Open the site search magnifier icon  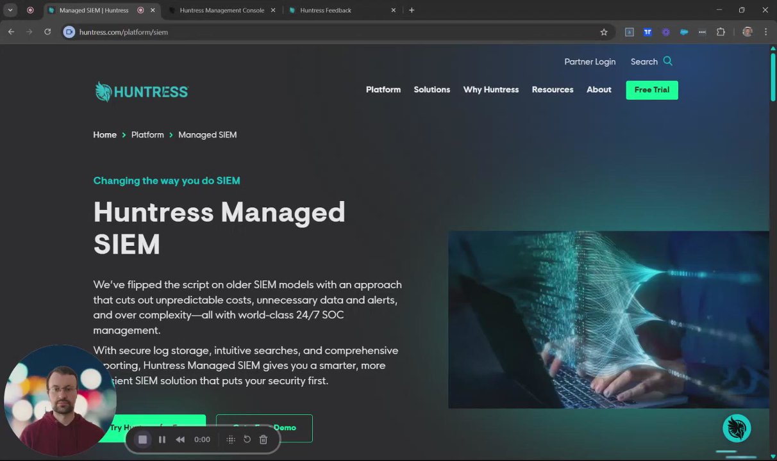pos(667,61)
